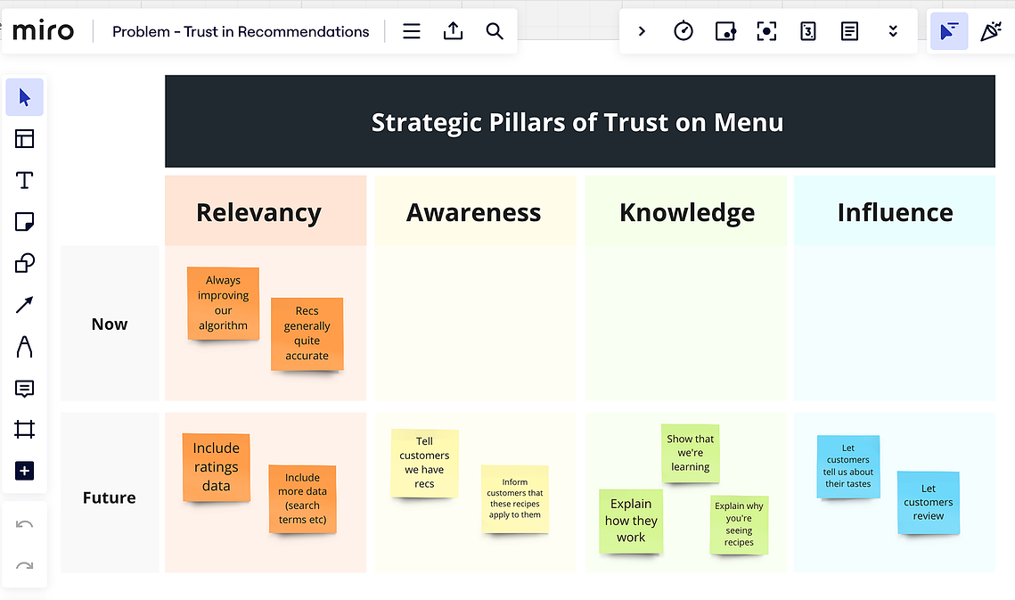Image resolution: width=1015 pixels, height=600 pixels.
Task: Select the Knowledge column header
Action: pos(686,211)
